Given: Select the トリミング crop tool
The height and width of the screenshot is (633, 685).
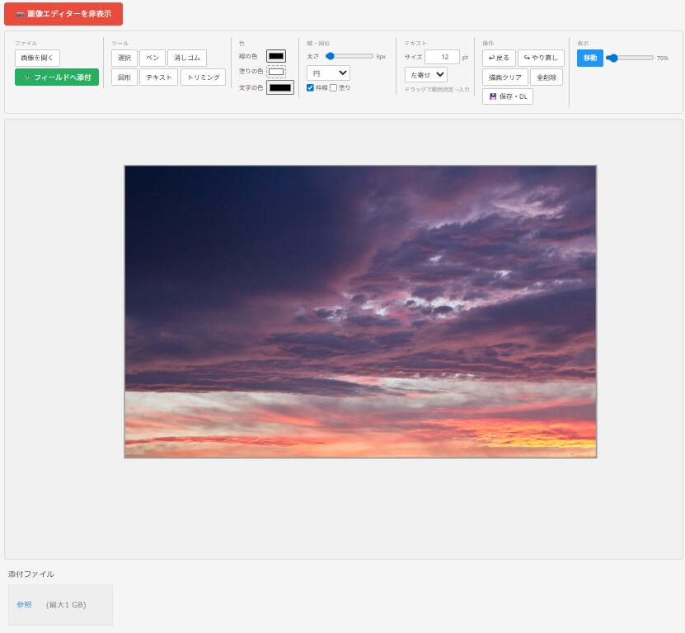Looking at the screenshot, I should pyautogui.click(x=203, y=77).
